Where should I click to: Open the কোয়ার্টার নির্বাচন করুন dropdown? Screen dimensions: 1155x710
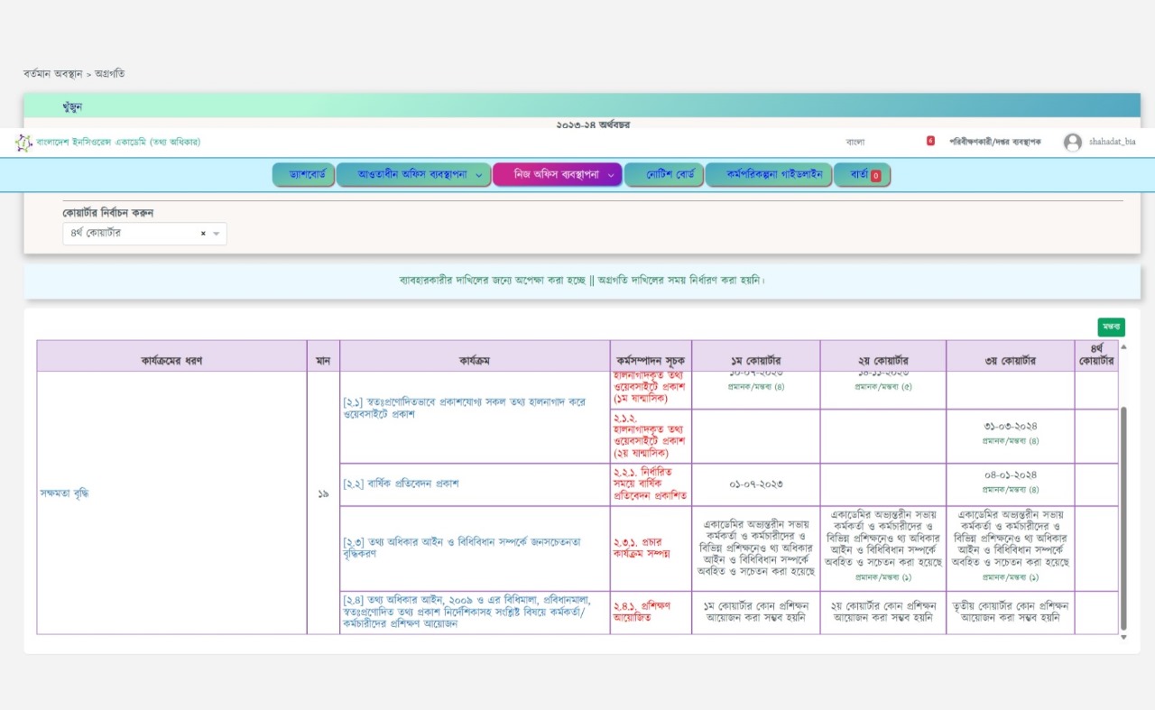tap(144, 234)
